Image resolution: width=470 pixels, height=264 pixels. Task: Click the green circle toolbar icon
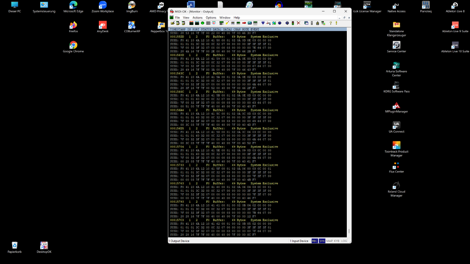[202, 23]
